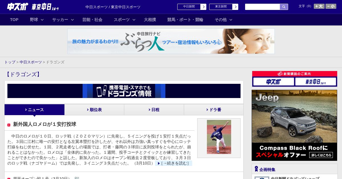Click 新聞購読のご案内 header banner

[295, 74]
